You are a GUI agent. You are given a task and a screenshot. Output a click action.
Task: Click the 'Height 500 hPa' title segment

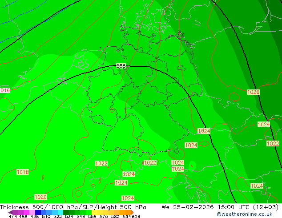(x=122, y=207)
